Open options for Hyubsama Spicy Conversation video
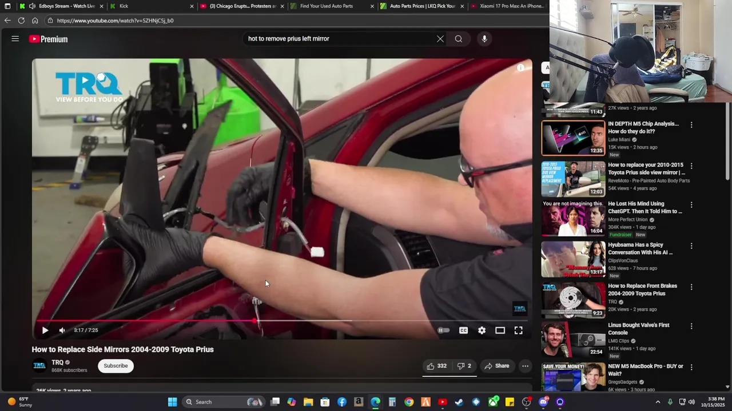 point(691,245)
